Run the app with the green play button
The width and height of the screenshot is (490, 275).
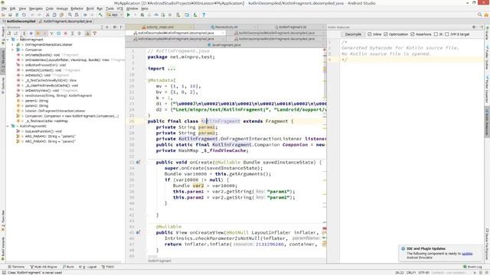coord(129,15)
